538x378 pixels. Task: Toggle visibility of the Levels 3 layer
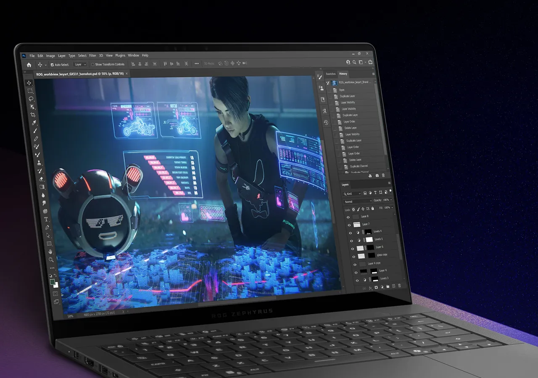click(358, 281)
